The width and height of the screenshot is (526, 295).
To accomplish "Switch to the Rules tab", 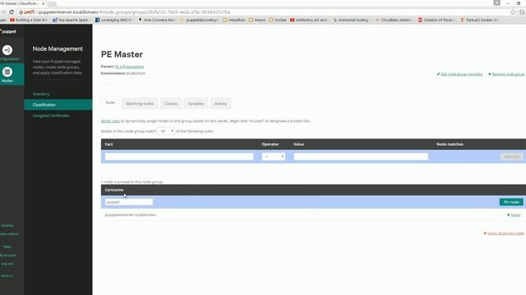I will click(110, 102).
